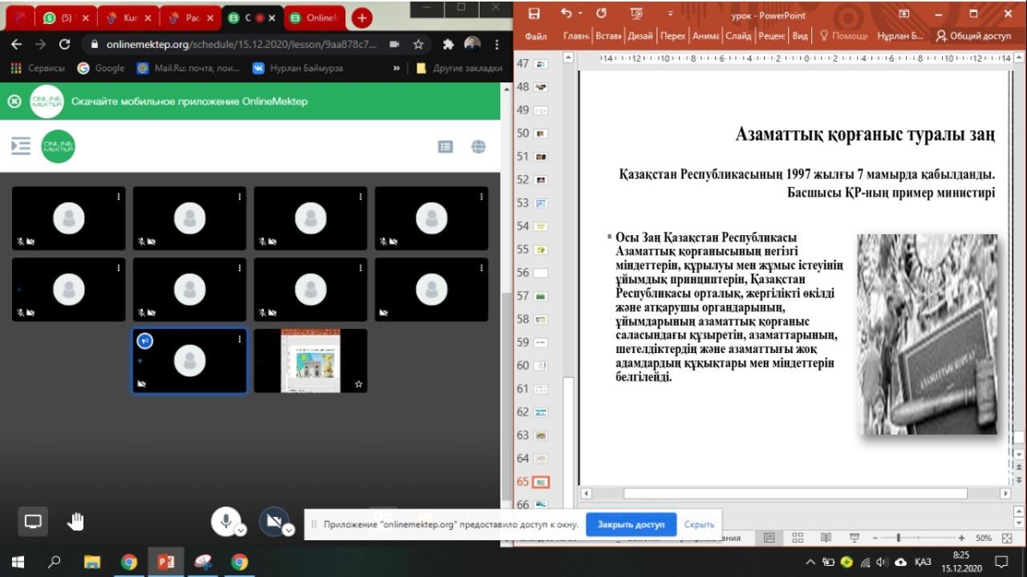Viewport: 1027px width, 577px height.
Task: Expand microphone device options arrow
Action: 240,530
